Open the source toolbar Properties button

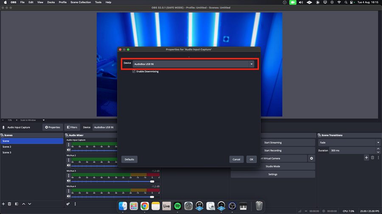tap(53, 127)
